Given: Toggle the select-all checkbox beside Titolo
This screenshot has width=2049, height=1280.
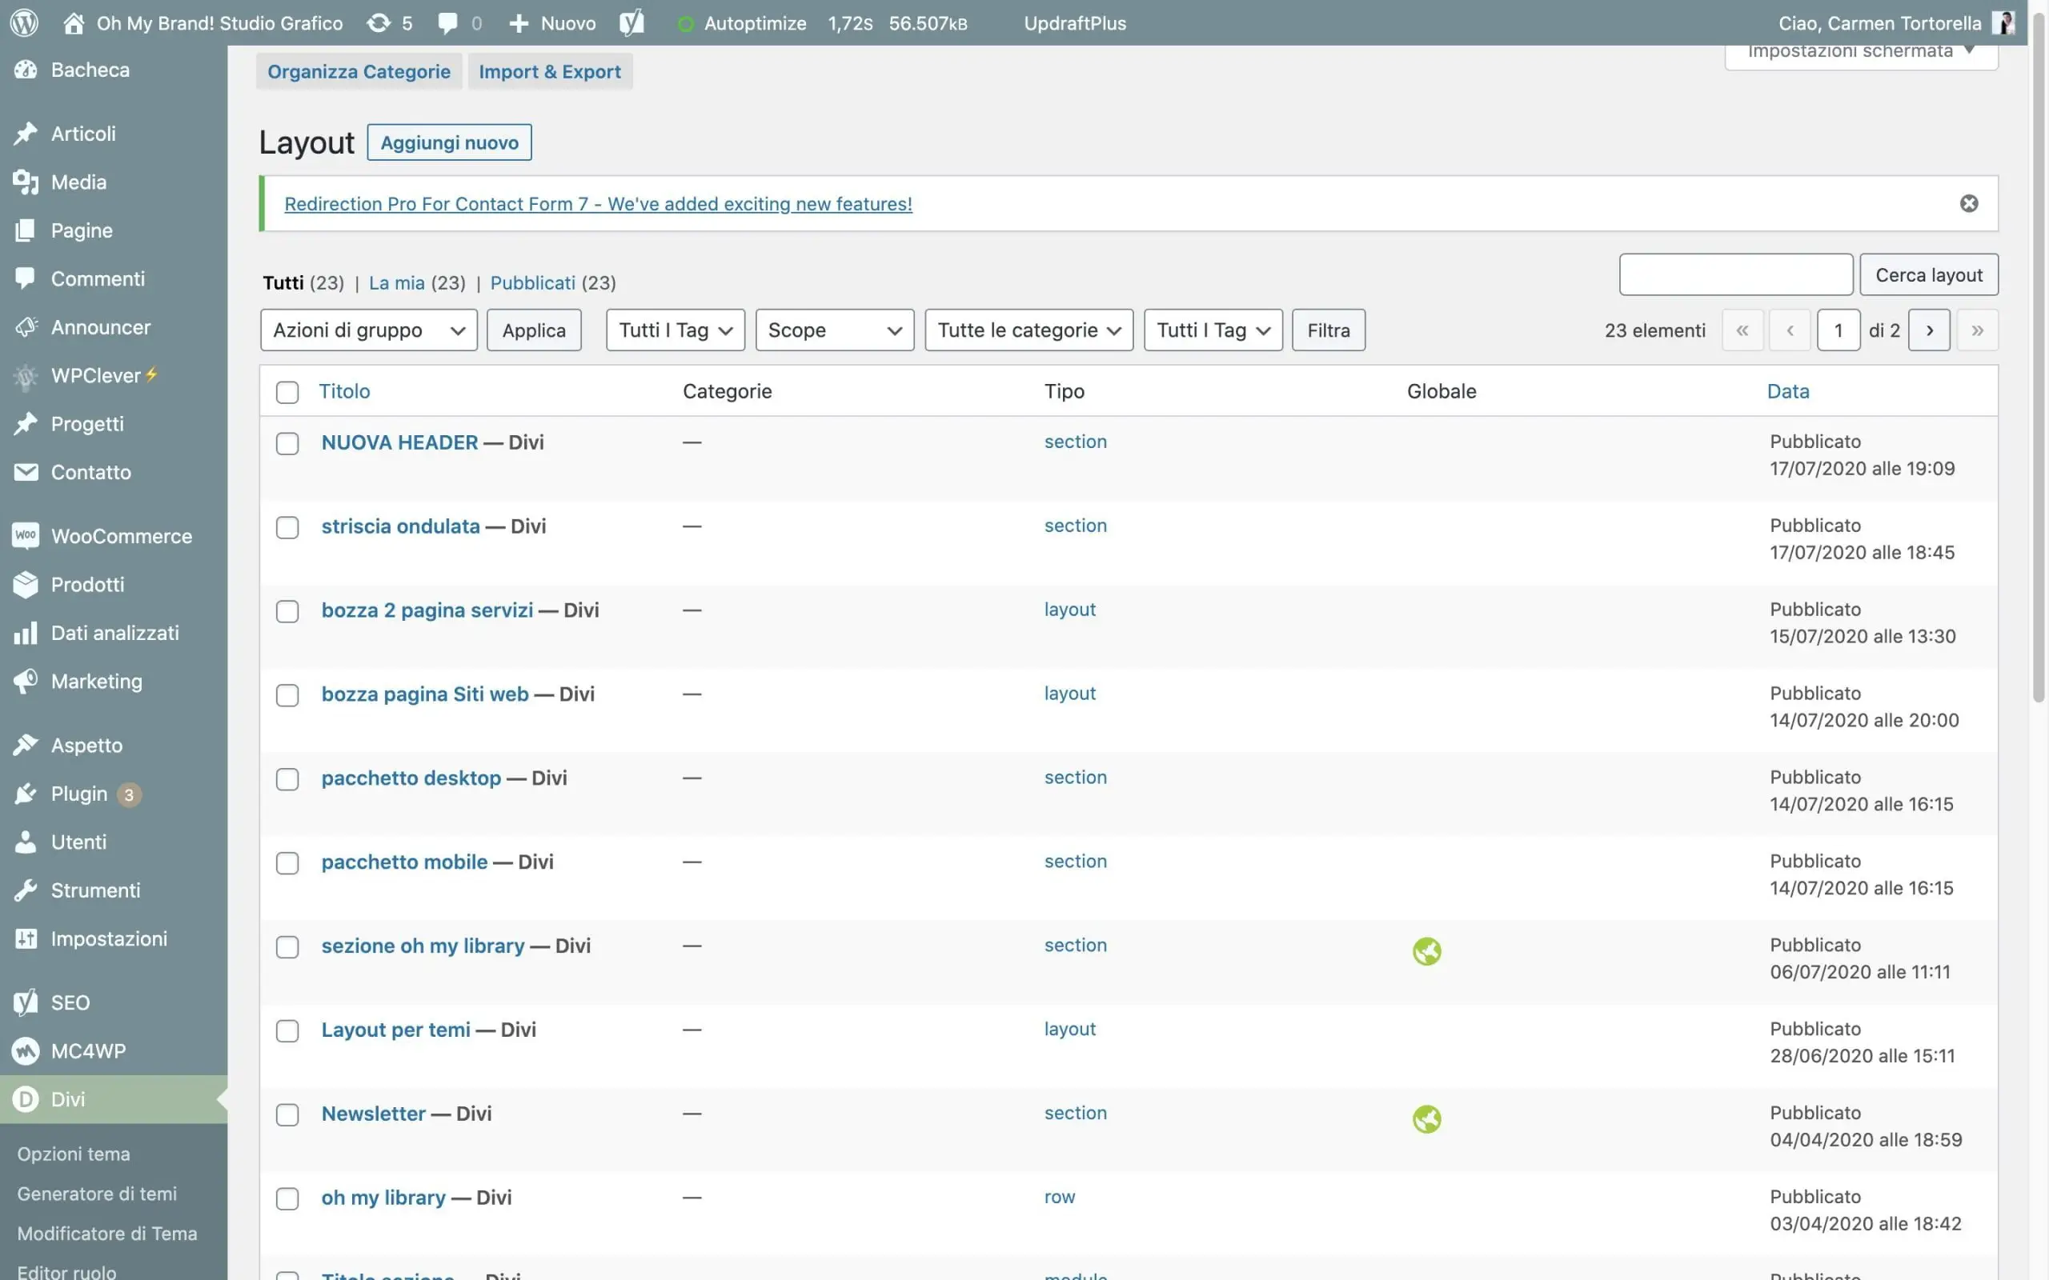Looking at the screenshot, I should coord(288,392).
